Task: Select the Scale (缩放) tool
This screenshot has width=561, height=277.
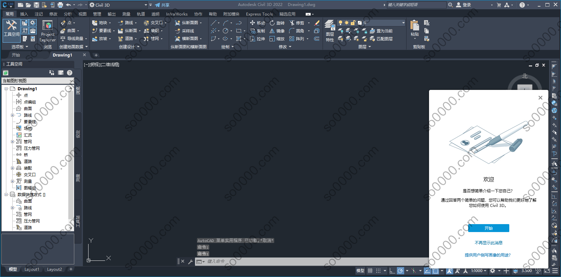Action: pos(277,39)
